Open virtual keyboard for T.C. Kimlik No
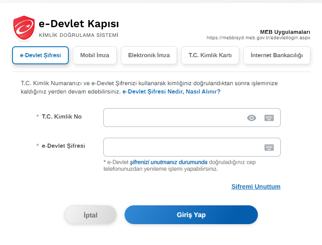 269,118
